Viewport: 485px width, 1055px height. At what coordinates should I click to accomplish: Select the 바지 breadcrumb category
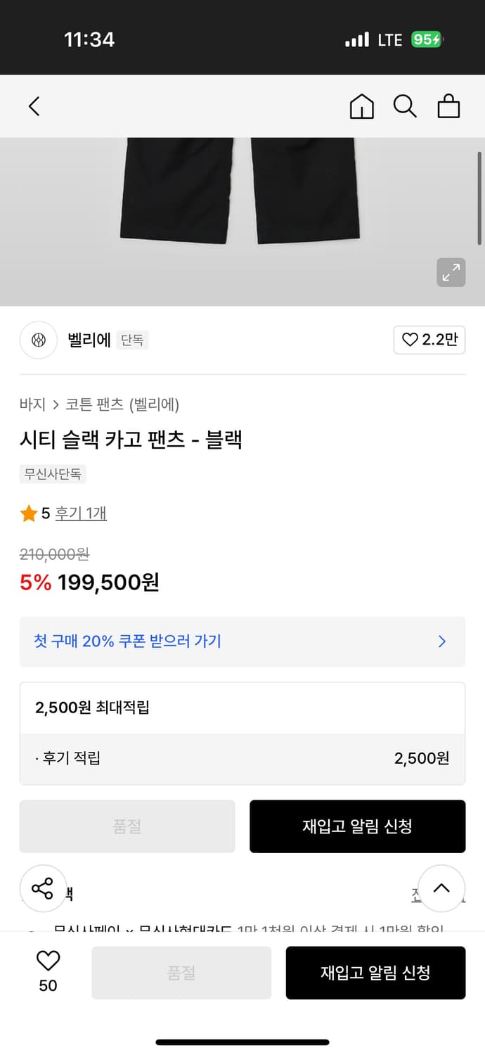click(29, 404)
